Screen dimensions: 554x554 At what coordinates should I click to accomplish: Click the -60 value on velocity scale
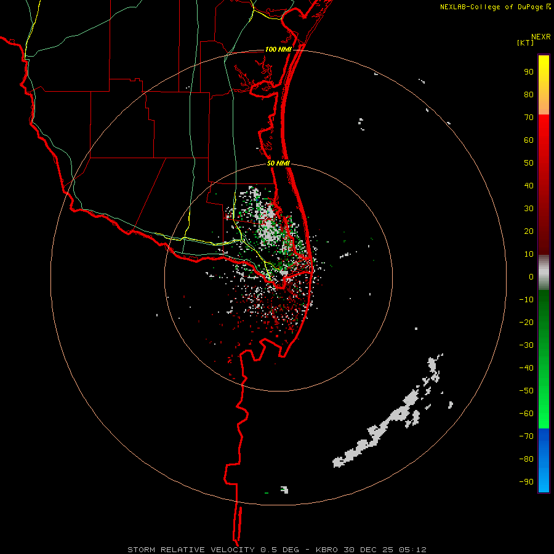(x=526, y=414)
